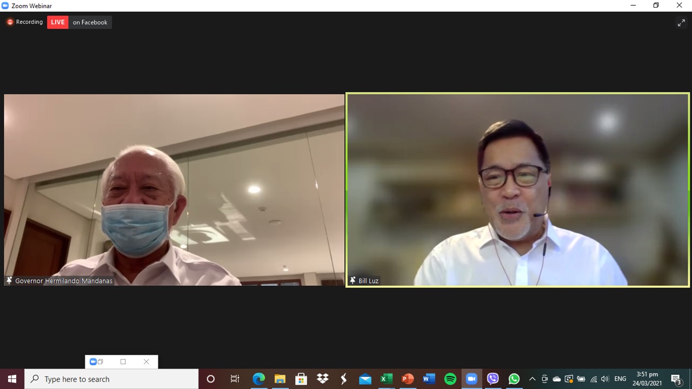Click the 'Bill Luz' name label
This screenshot has width=692, height=389.
pyautogui.click(x=368, y=281)
